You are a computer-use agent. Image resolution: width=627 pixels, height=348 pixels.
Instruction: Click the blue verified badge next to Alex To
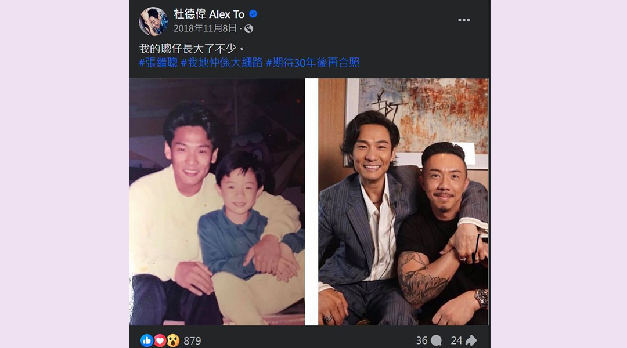(x=253, y=14)
